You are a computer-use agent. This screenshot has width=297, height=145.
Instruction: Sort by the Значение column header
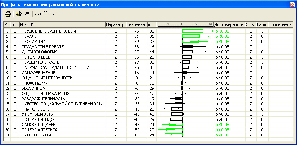pyautogui.click(x=137, y=24)
